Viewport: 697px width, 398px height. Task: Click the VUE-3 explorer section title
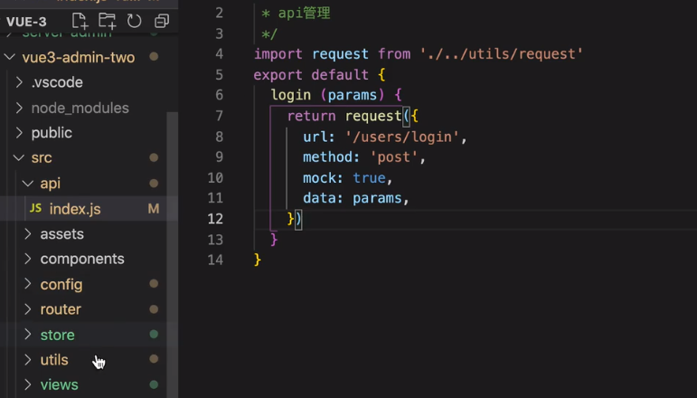point(26,22)
